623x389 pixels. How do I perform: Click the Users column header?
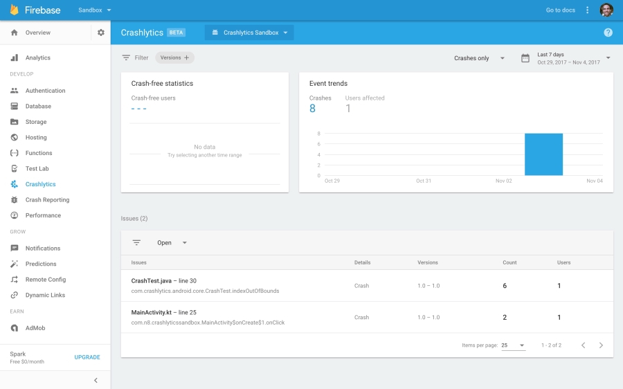(563, 262)
